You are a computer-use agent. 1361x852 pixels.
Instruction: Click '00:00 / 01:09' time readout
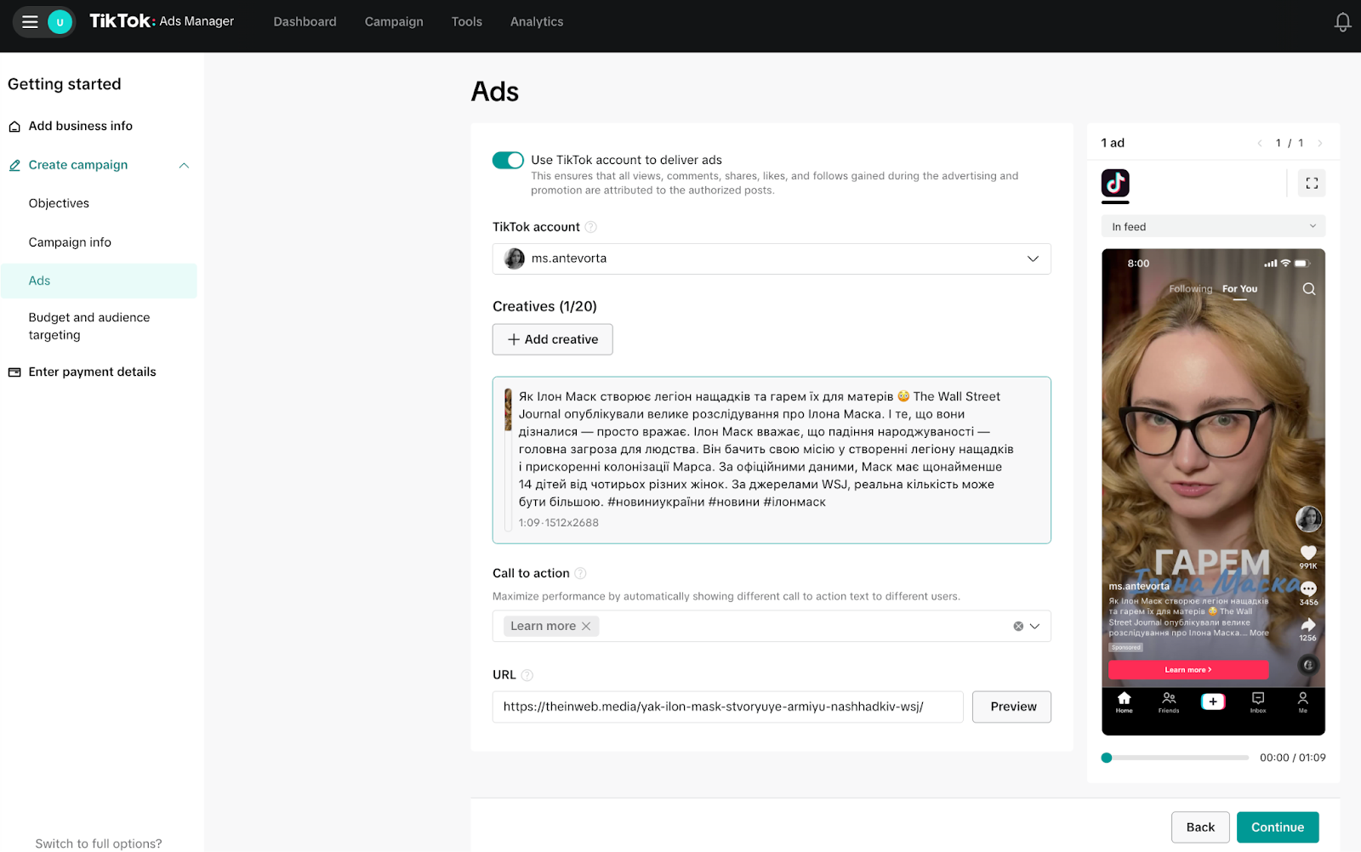coord(1292,758)
